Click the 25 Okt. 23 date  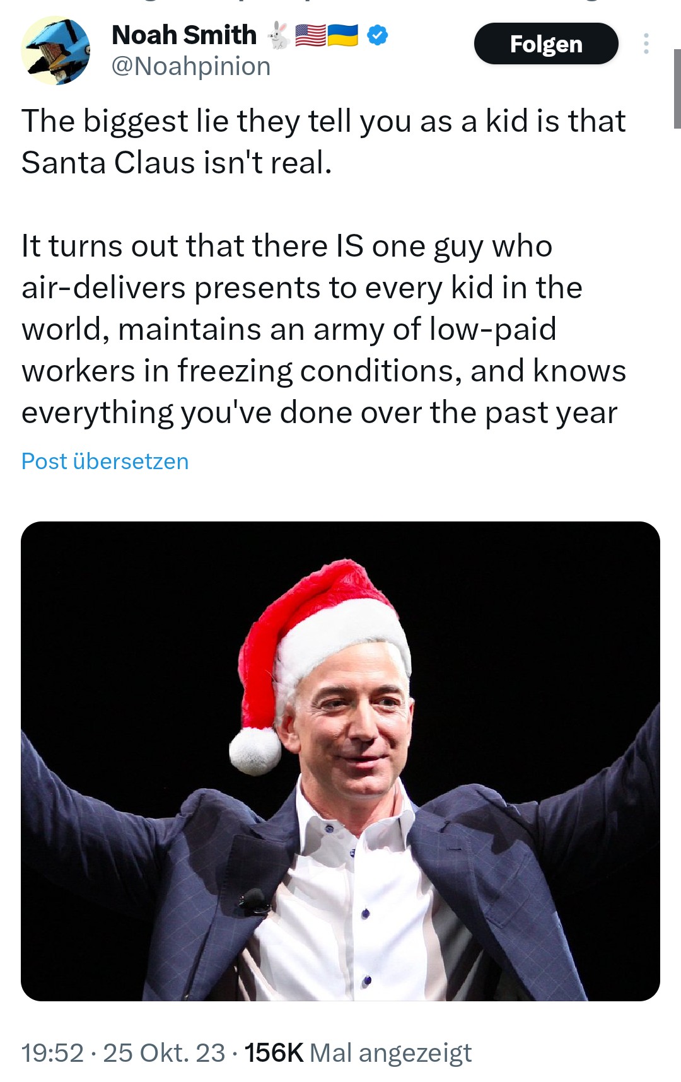(x=164, y=1052)
